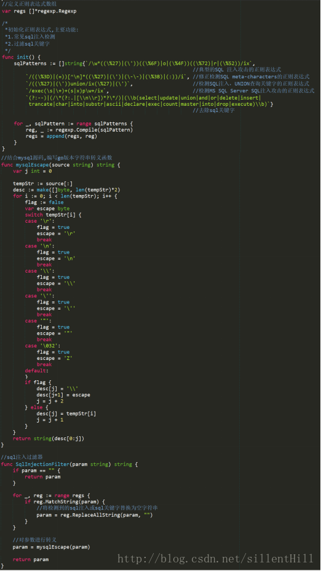Click the line 'flag := false'
Viewport: 321px width, 571px height.
point(44,202)
